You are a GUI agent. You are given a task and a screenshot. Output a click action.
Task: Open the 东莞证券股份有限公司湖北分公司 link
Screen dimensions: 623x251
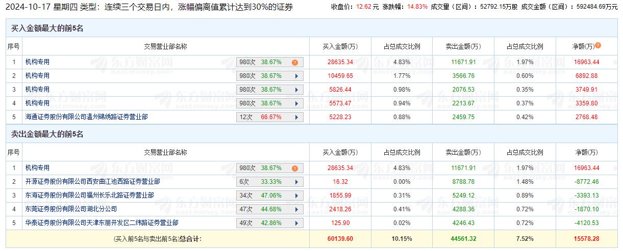71,209
